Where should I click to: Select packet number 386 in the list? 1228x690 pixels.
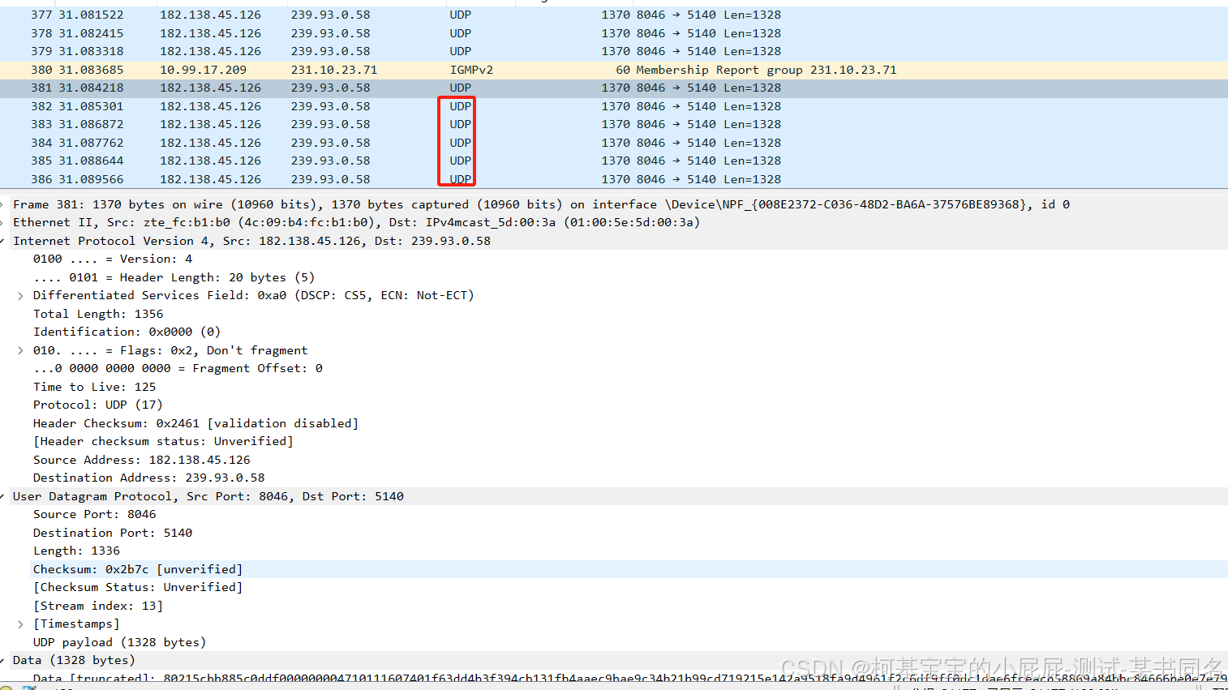point(614,179)
